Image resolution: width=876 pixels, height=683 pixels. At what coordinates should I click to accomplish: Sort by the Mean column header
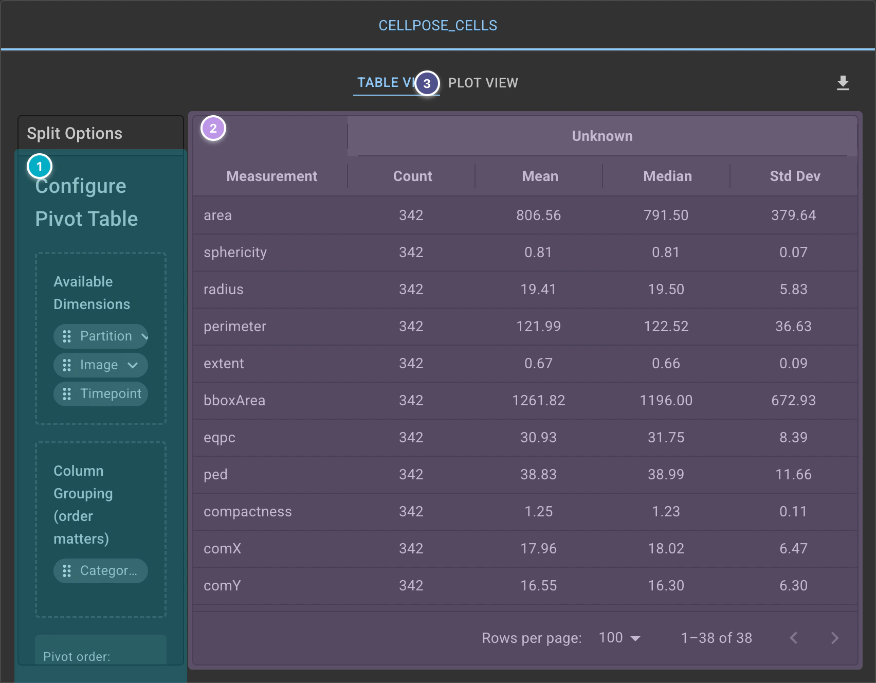point(540,176)
